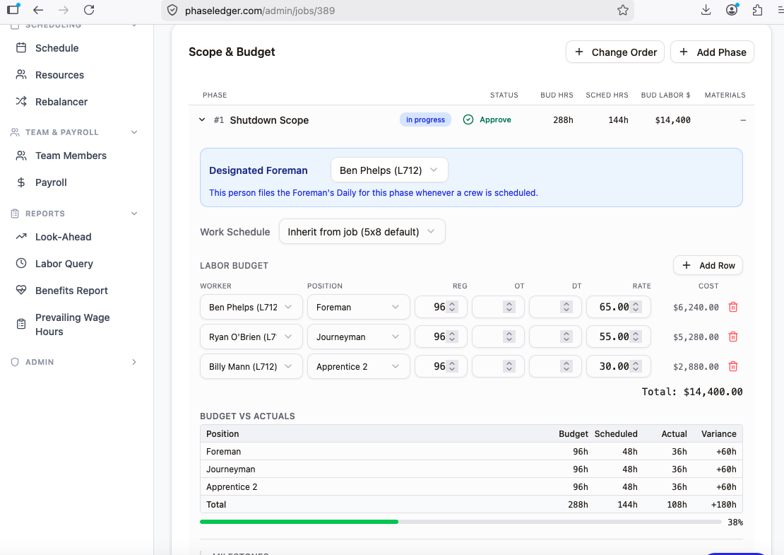Click the stepper on the 30.00 rate
The height and width of the screenshot is (555, 784).
click(x=636, y=366)
